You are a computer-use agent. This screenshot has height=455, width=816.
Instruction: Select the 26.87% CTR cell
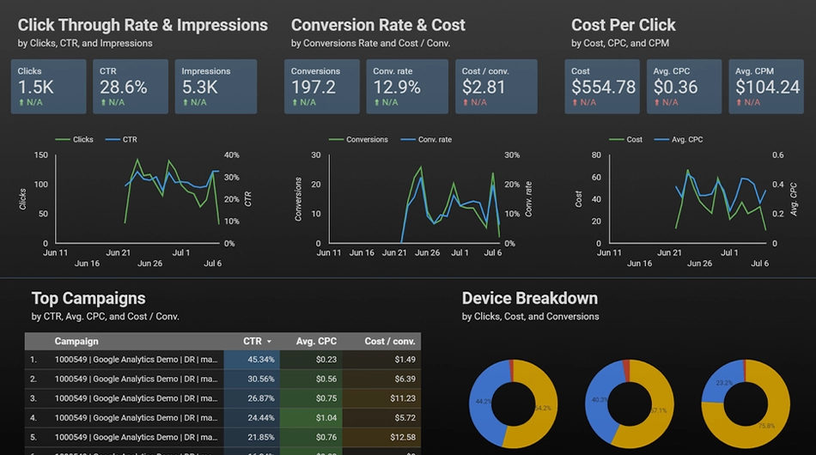pos(252,398)
